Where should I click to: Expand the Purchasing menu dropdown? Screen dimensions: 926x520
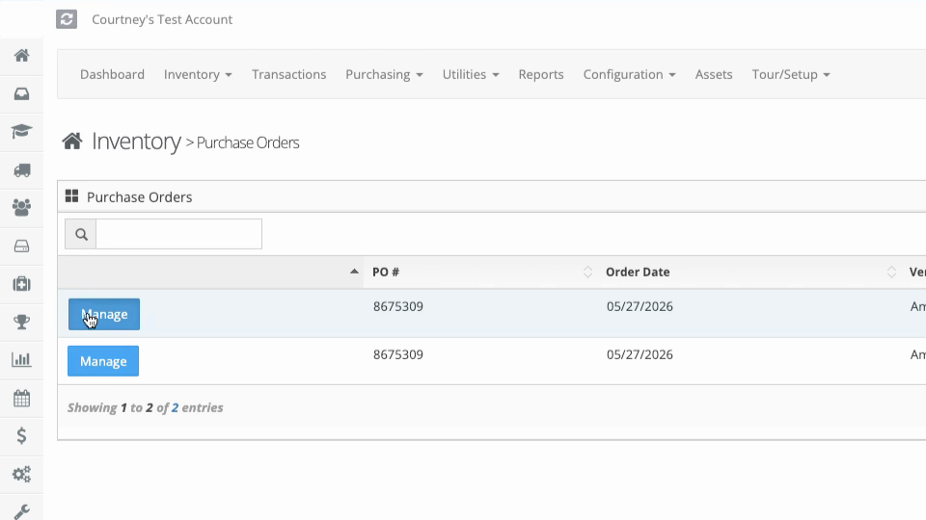[384, 74]
